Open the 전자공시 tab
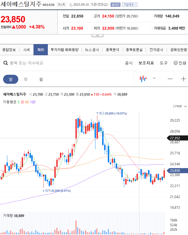Screen dimensions: 188x235 (156, 50)
